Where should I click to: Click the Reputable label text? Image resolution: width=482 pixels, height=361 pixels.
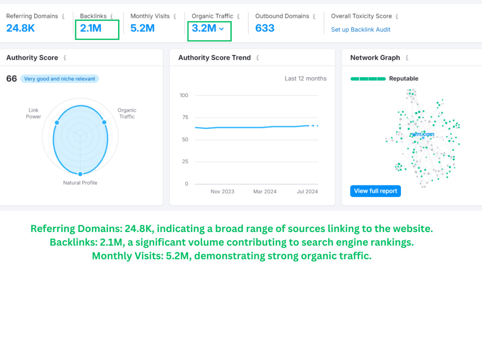pos(403,78)
